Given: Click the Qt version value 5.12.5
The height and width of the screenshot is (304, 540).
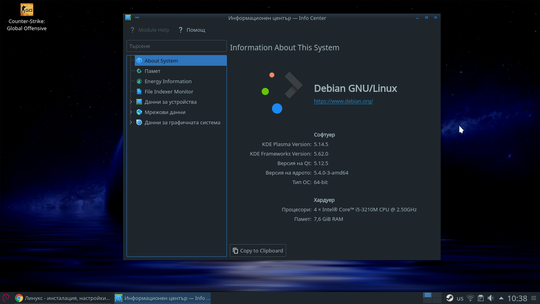Looking at the screenshot, I should coord(321,163).
